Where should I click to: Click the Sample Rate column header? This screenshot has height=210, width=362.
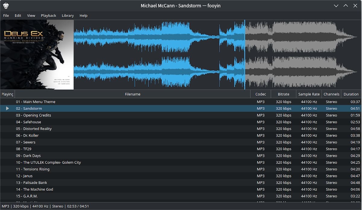[x=309, y=94]
